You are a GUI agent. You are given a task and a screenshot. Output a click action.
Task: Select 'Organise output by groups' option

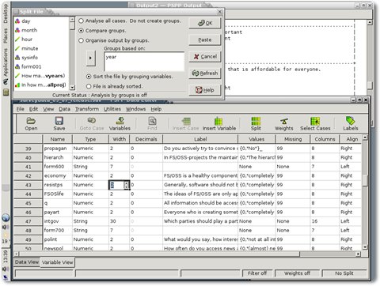coord(81,40)
